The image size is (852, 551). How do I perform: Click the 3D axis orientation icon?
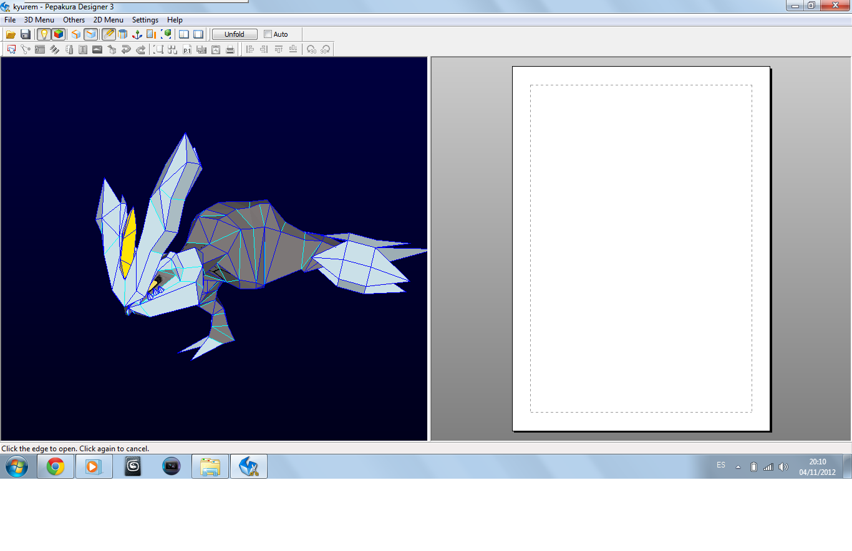pyautogui.click(x=137, y=34)
